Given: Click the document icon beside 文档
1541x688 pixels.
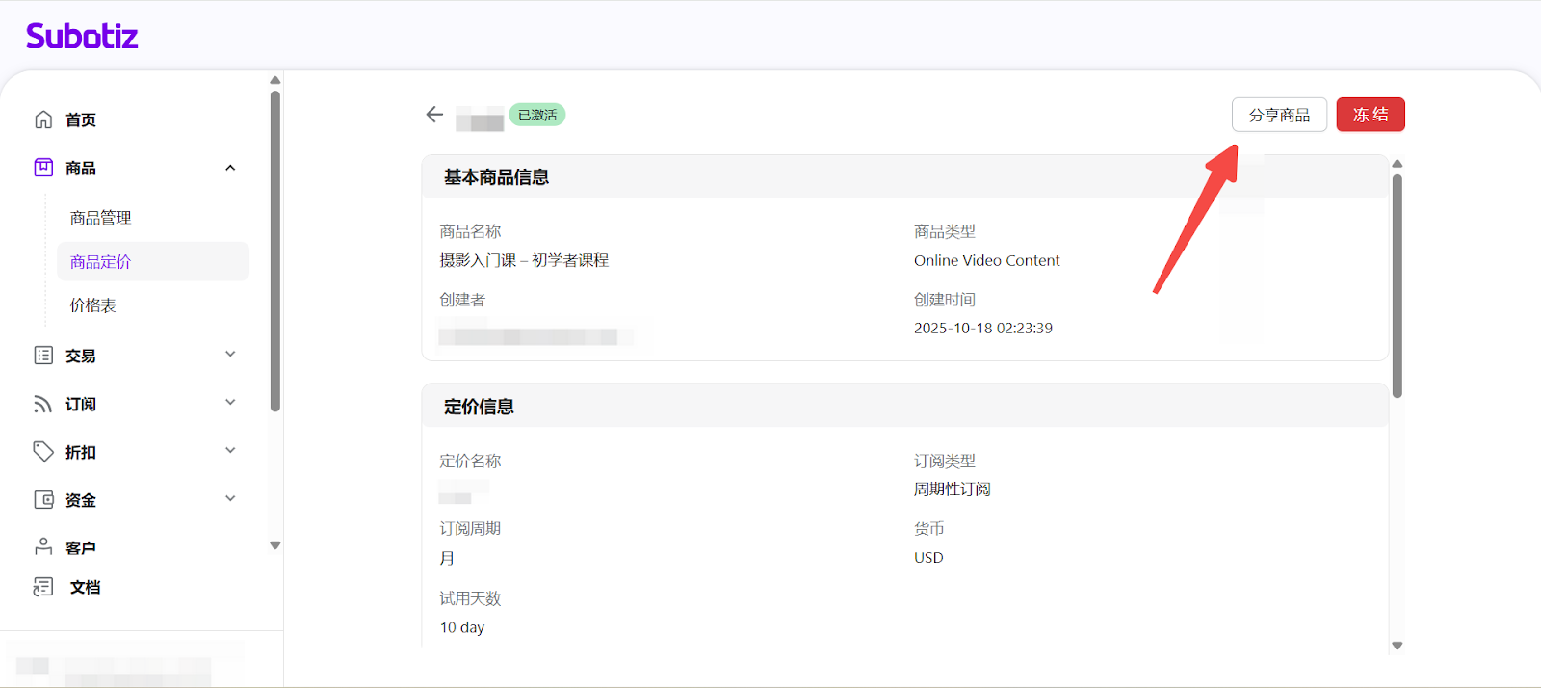Looking at the screenshot, I should coord(43,587).
